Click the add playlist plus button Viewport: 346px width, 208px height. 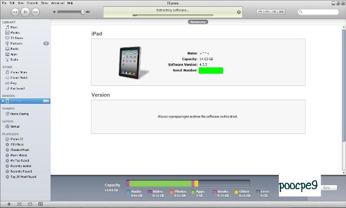(9, 204)
